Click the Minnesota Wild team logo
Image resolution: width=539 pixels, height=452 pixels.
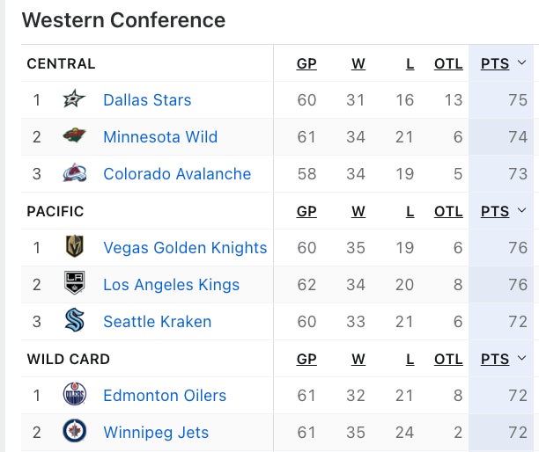[75, 137]
